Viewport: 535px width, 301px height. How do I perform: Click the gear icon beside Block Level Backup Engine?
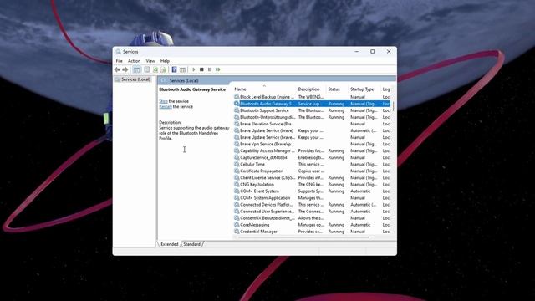[237, 97]
